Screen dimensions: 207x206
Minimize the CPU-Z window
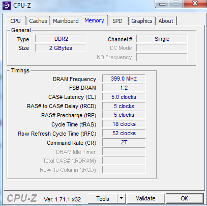tap(162, 4)
